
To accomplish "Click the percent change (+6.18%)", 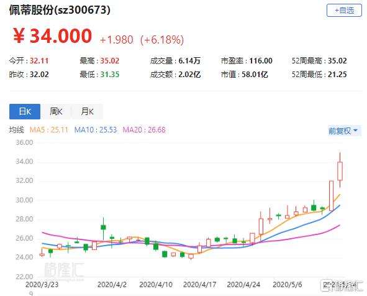I will click(162, 40).
